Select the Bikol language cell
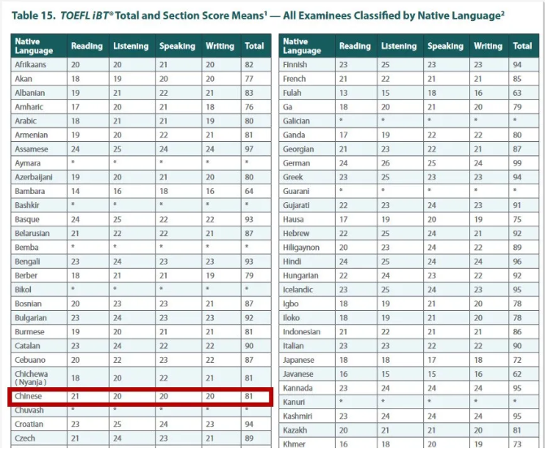545x453 pixels. click(39, 290)
